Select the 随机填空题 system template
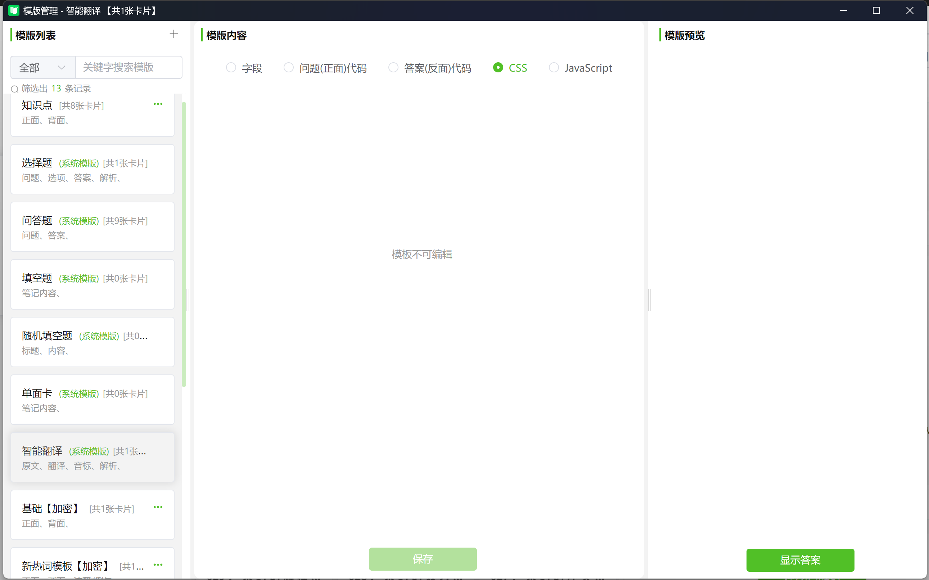The width and height of the screenshot is (929, 580). tap(93, 342)
